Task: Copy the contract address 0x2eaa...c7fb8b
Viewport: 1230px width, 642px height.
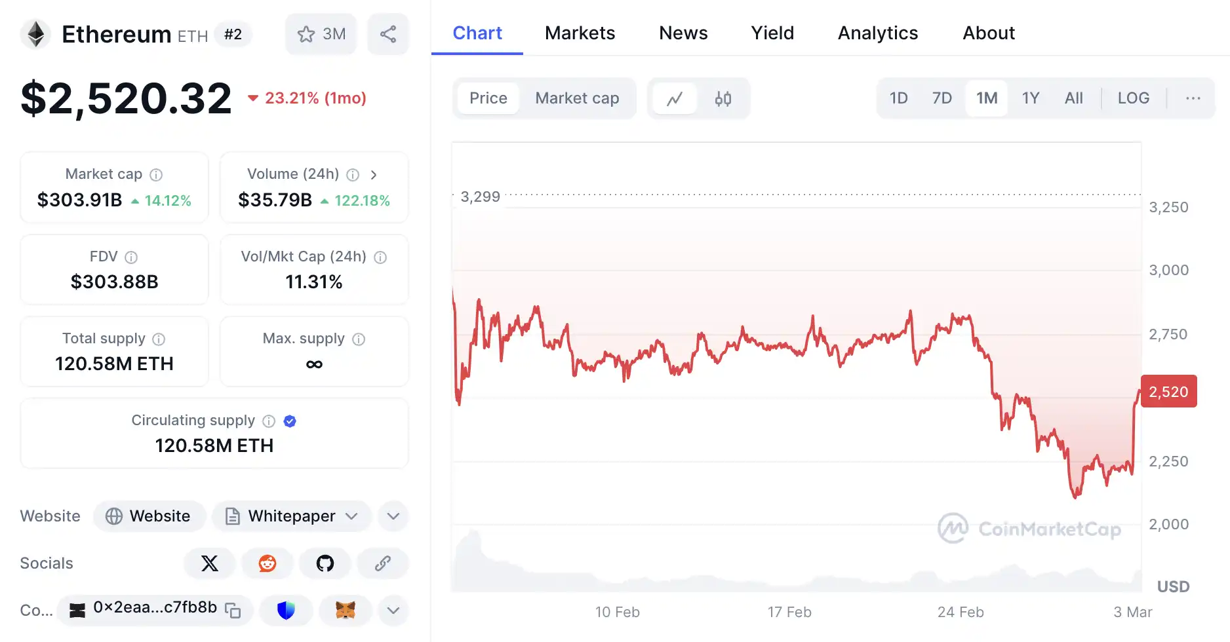Action: [x=233, y=611]
